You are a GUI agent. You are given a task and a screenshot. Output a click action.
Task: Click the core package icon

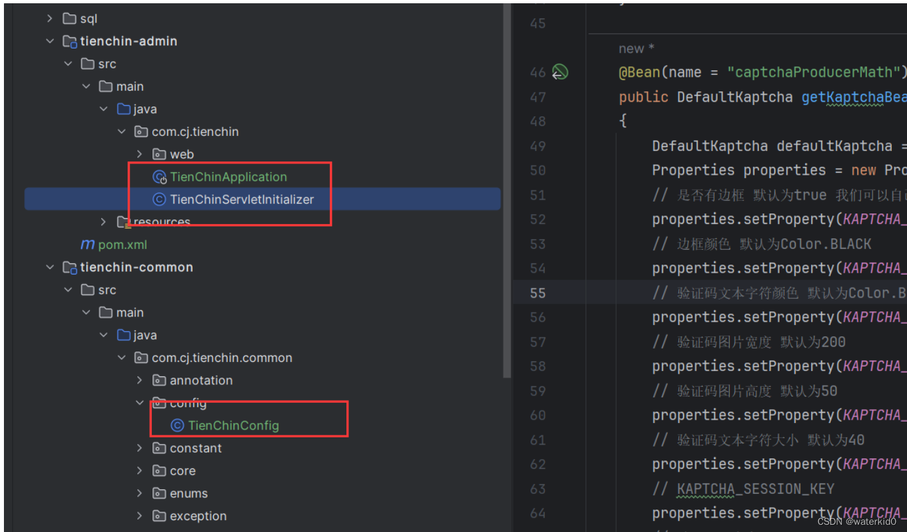(159, 471)
